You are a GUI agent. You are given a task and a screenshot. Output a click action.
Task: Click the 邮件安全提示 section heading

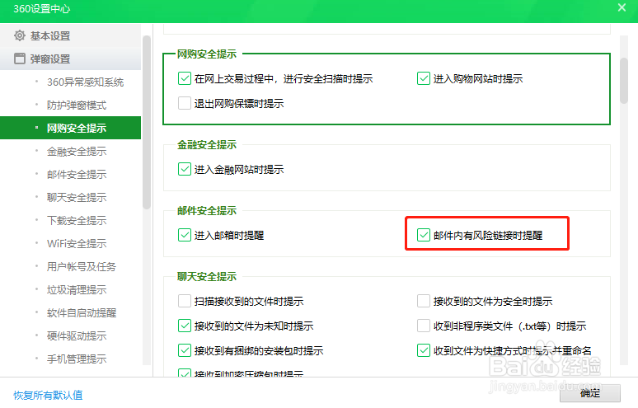click(x=207, y=211)
